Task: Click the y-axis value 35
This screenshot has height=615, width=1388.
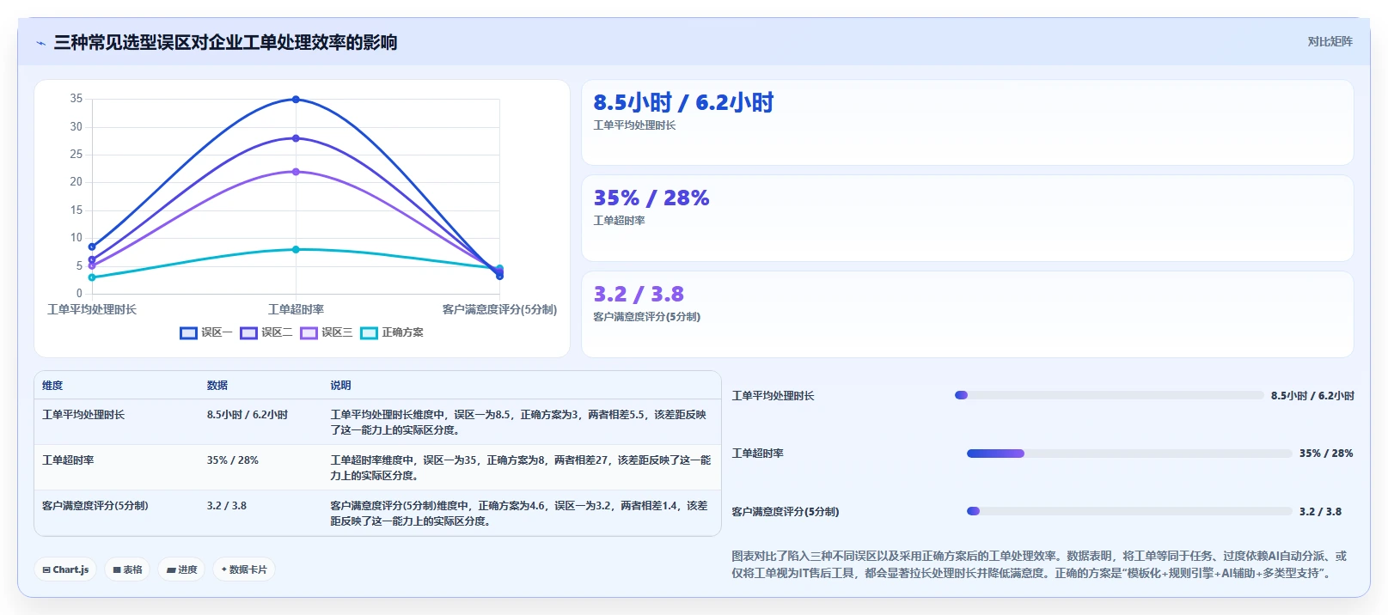Action: coord(76,99)
